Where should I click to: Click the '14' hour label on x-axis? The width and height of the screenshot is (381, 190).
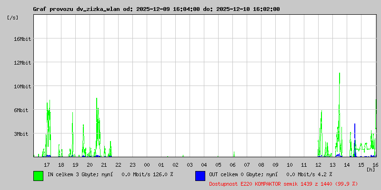click(347, 165)
